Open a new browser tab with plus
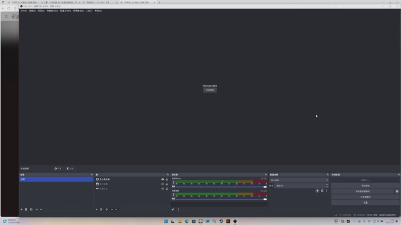This screenshot has height=225, width=401. (x=159, y=2)
